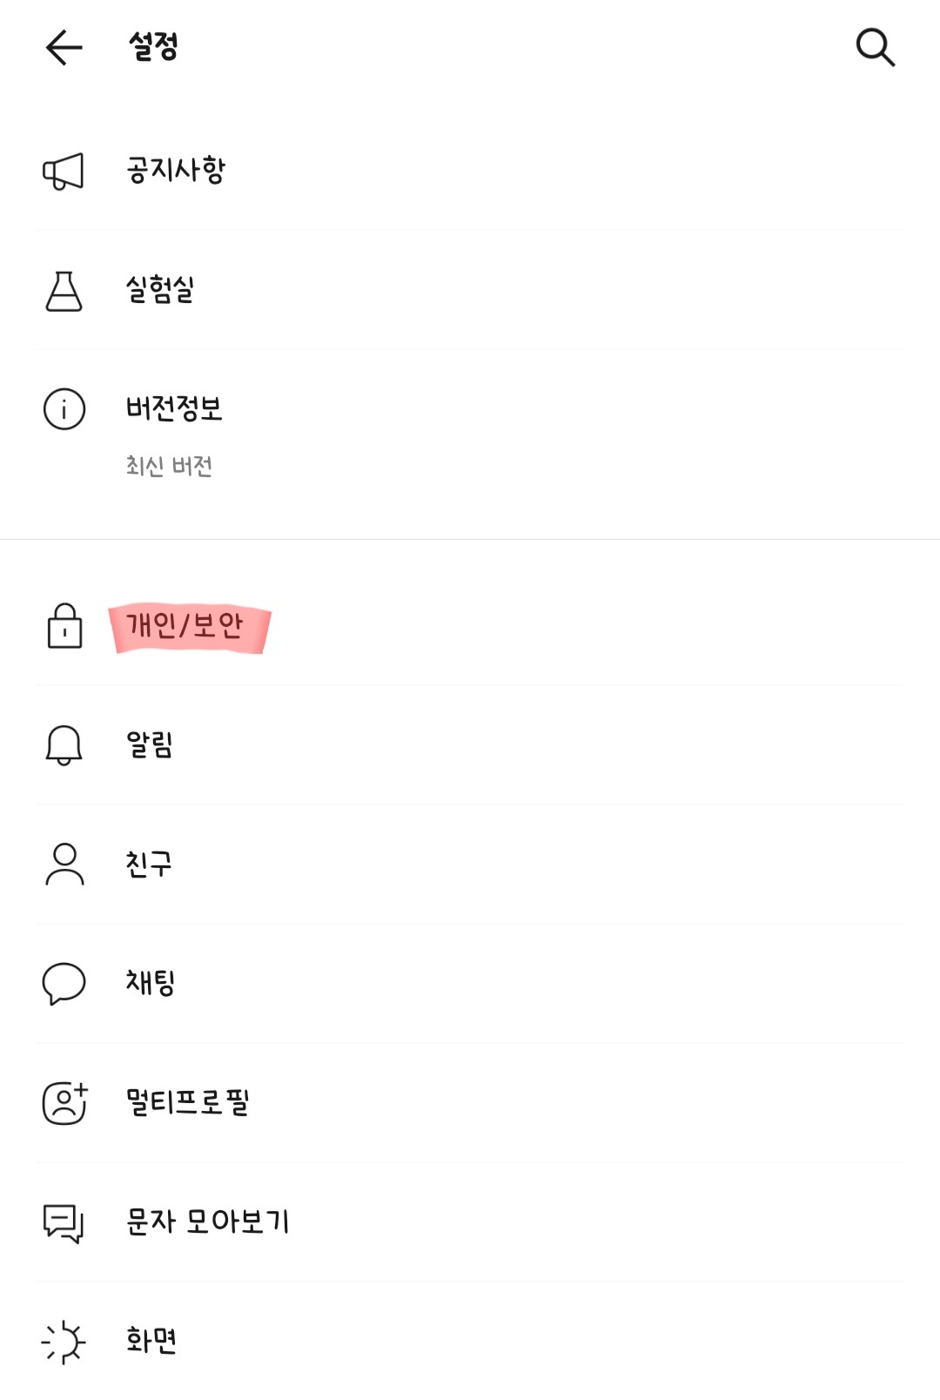Screen dimensions: 940x1400
Task: Open settings search magnifier
Action: [875, 47]
